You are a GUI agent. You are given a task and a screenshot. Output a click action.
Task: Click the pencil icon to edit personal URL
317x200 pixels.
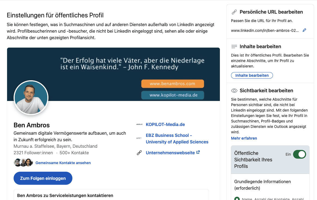(304, 30)
